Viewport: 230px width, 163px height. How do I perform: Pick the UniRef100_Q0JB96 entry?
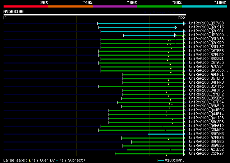coord(206,110)
